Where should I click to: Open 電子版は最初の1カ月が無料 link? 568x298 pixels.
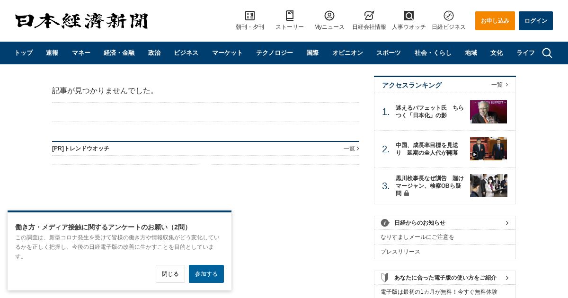coord(439,292)
